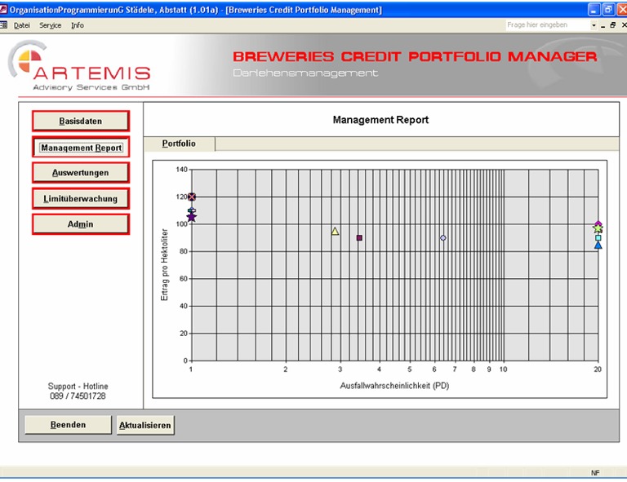Screen dimensions: 627x482
Task: Refresh with the Aktualisieren button
Action: pos(145,425)
